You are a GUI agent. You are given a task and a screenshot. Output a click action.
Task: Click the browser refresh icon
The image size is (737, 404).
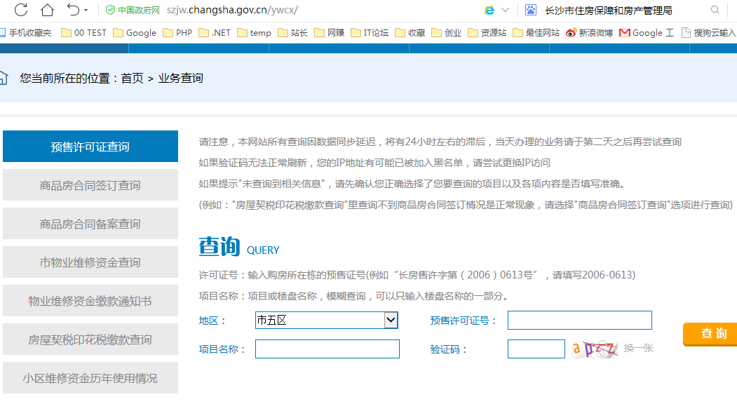[x=21, y=10]
